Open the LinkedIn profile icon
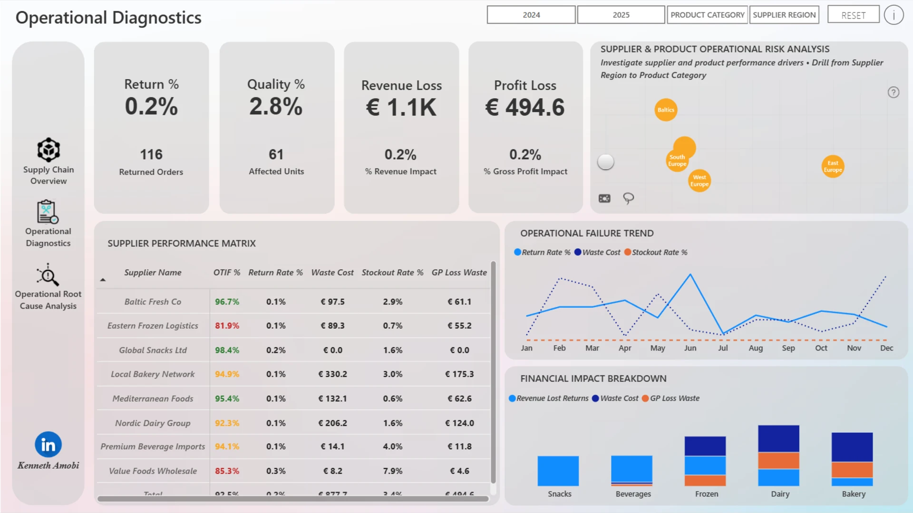Screen dimensions: 913x513 point(48,445)
